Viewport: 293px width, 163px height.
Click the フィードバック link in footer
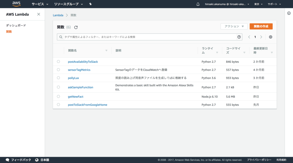coord(21,160)
